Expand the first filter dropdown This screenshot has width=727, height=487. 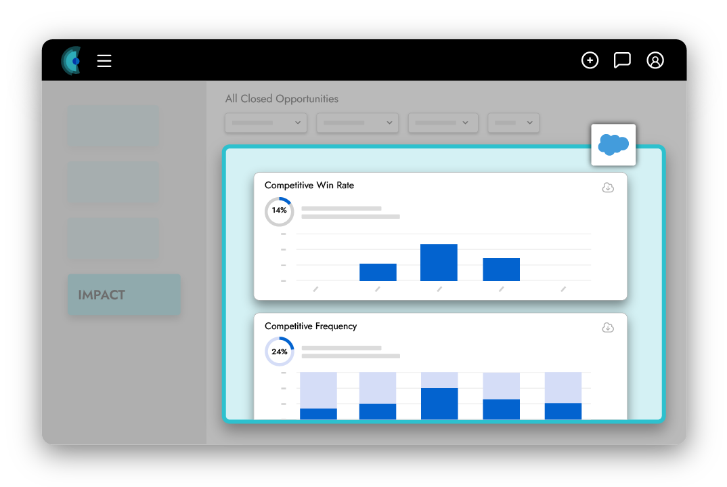tap(266, 123)
